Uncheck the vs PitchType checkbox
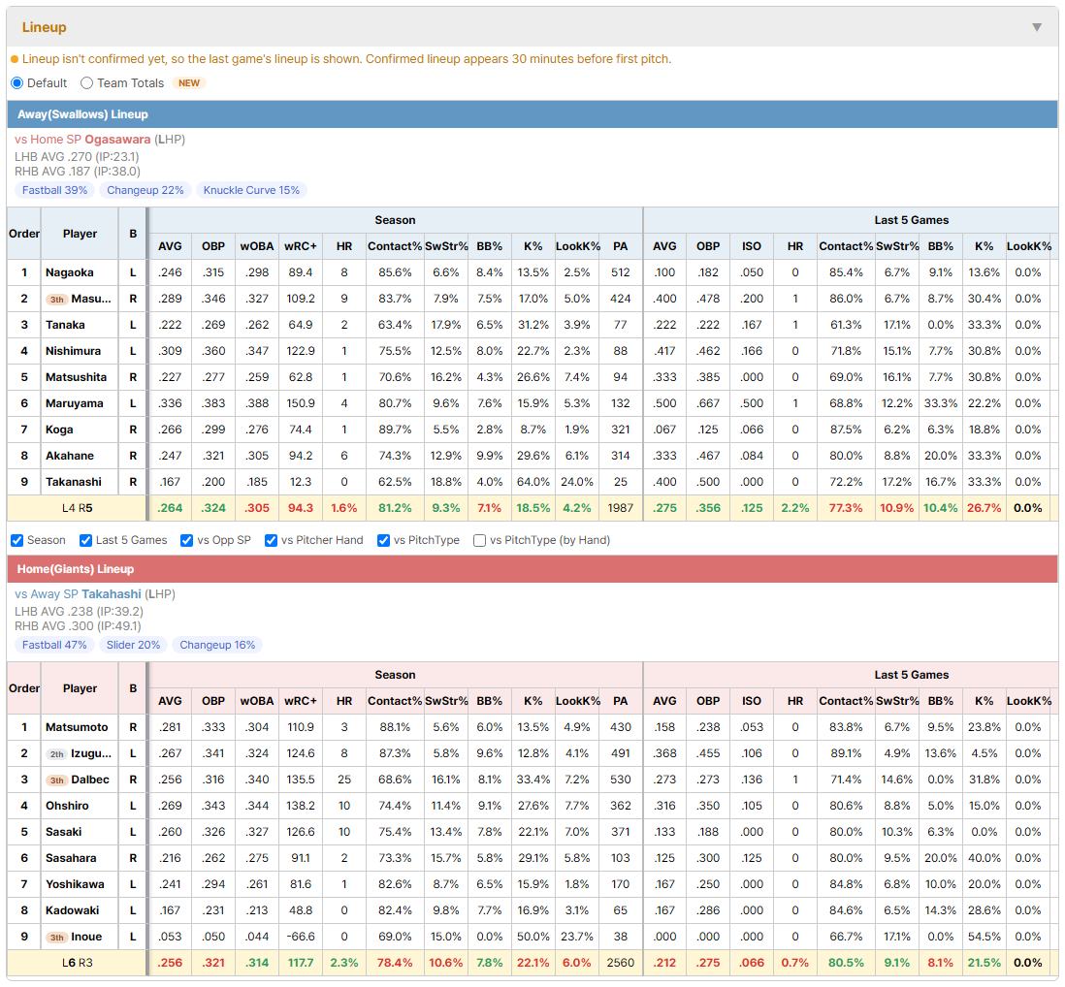The height and width of the screenshot is (987, 1065). (384, 540)
